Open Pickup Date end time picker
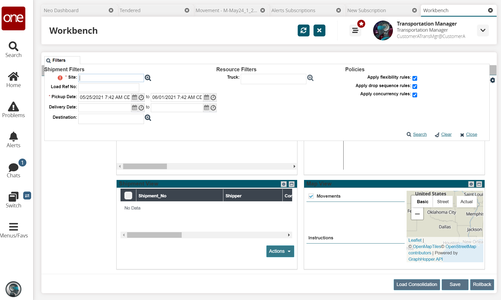 (213, 97)
